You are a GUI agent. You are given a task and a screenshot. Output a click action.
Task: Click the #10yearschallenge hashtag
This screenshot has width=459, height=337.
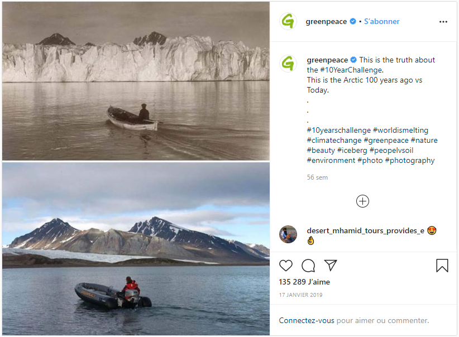pyautogui.click(x=338, y=130)
